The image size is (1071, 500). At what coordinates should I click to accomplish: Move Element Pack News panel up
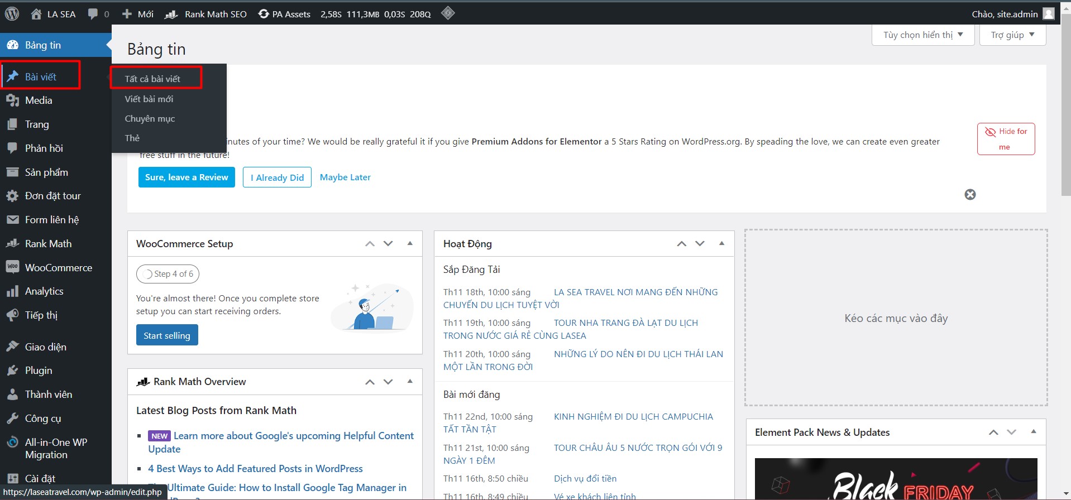[x=993, y=432]
